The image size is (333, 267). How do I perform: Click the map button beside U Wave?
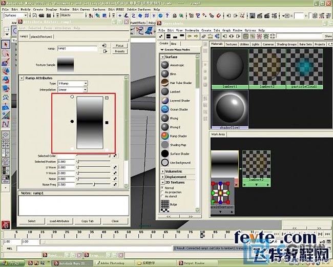coord(115,167)
